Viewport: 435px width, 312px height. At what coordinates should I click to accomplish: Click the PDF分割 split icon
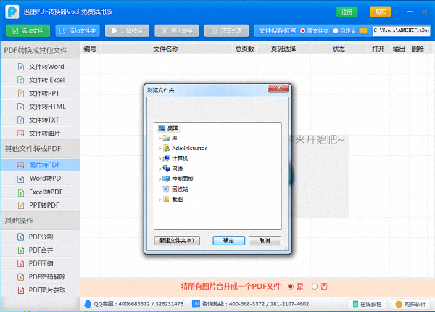[x=21, y=237]
